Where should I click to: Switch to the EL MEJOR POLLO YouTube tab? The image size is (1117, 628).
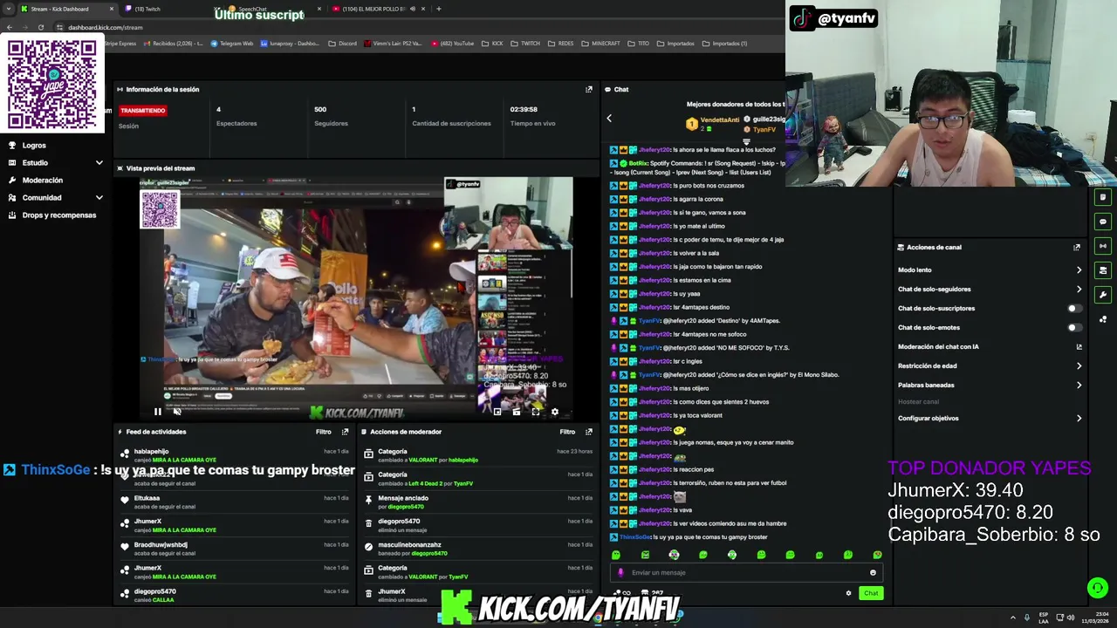(x=379, y=9)
